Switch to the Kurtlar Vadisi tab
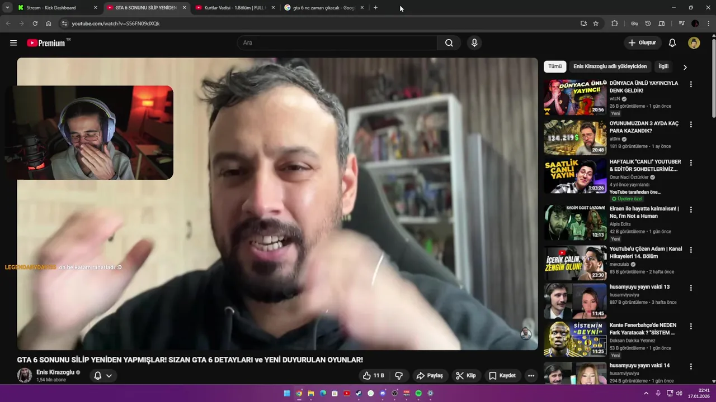This screenshot has width=716, height=402. pos(234,8)
